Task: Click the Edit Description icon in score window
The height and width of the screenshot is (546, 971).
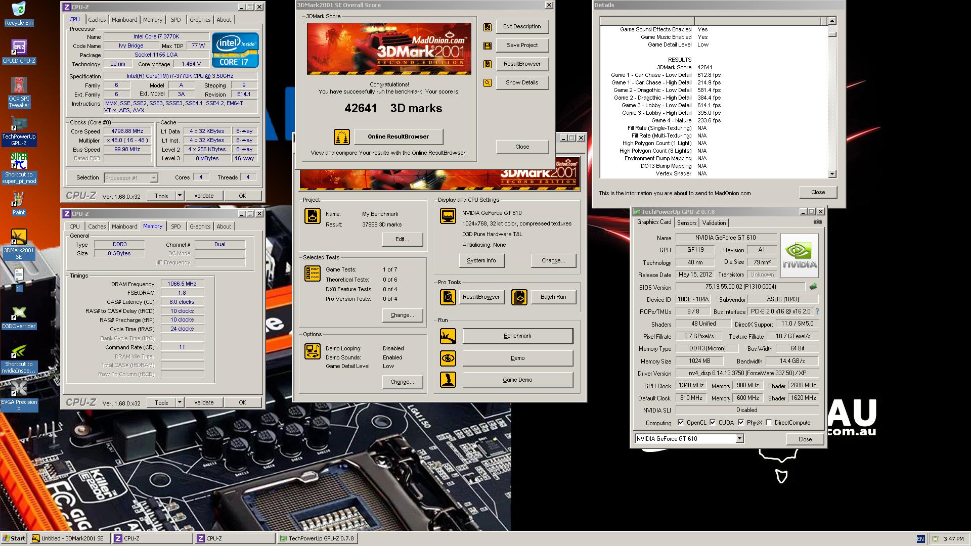Action: coord(488,27)
